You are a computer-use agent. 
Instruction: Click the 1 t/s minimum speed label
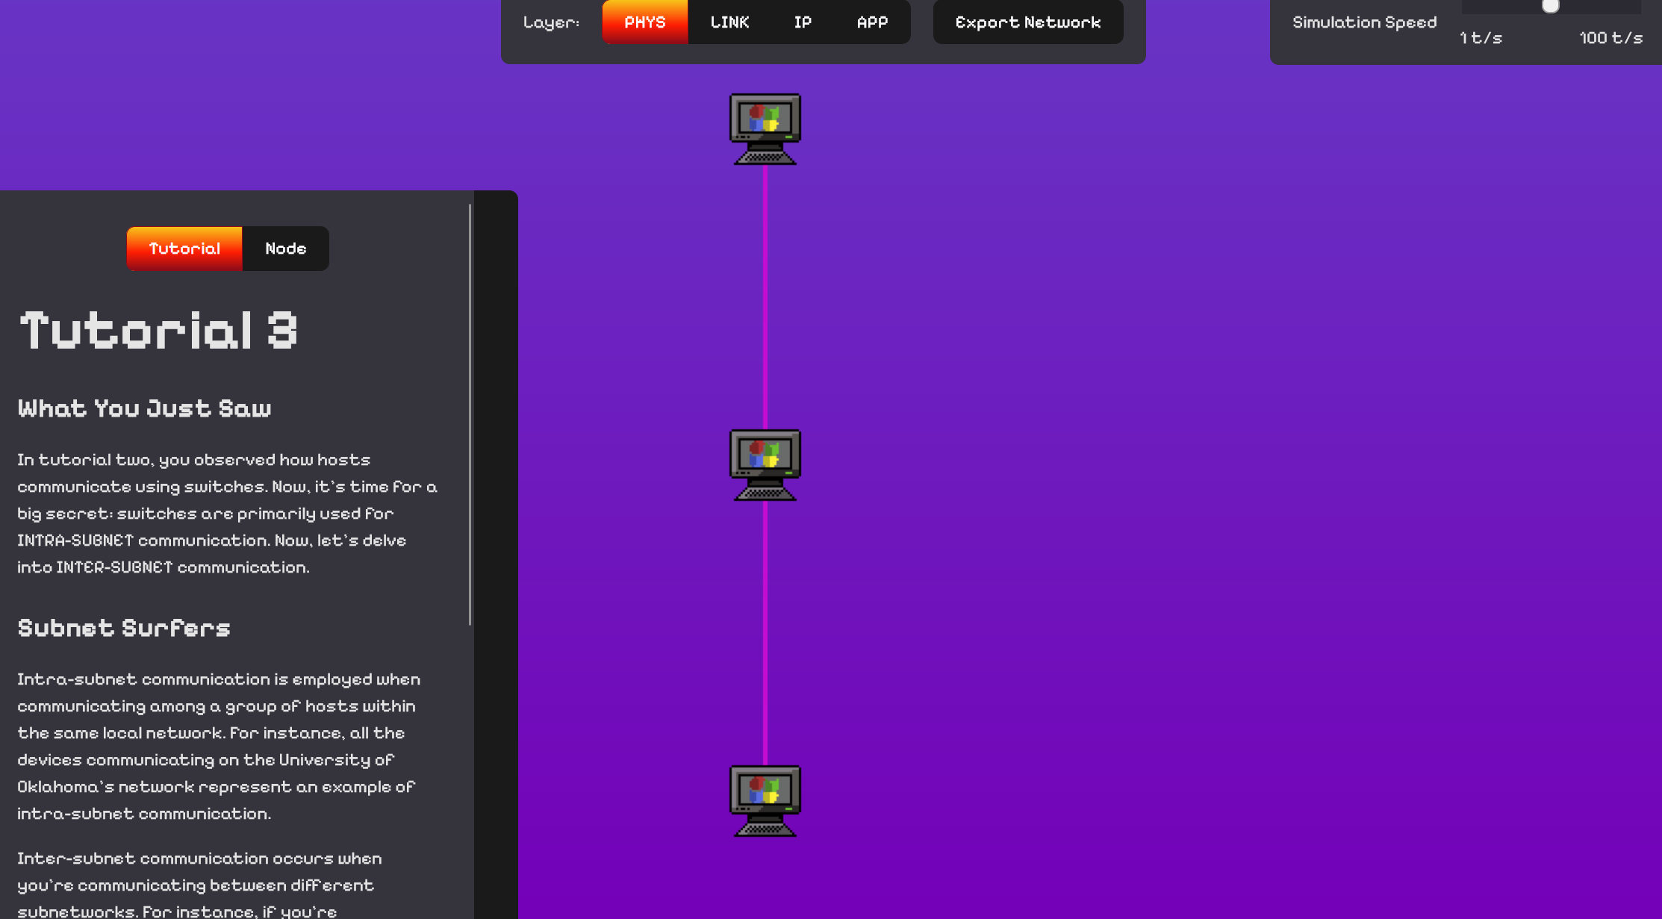pos(1481,38)
